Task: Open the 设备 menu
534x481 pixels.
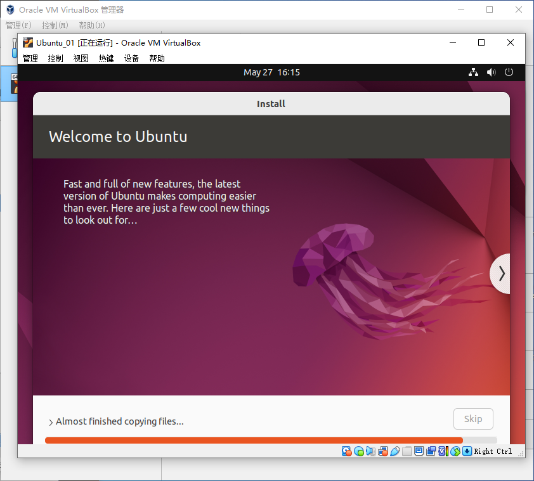Action: [131, 58]
